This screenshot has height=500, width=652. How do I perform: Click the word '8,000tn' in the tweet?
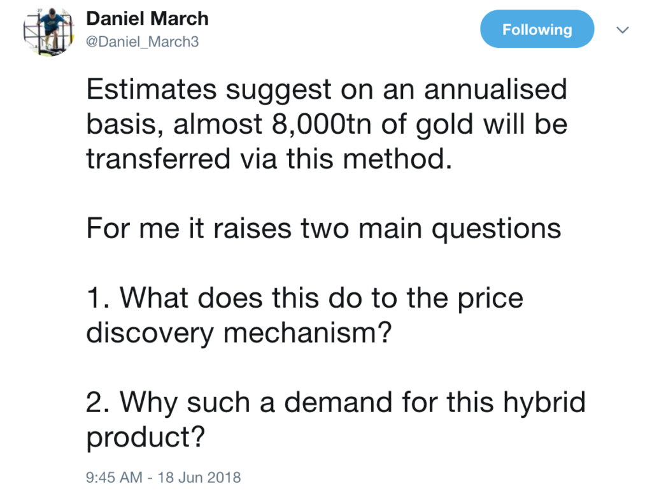pyautogui.click(x=322, y=125)
